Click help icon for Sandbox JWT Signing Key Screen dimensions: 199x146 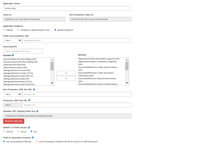[x=37, y=111]
